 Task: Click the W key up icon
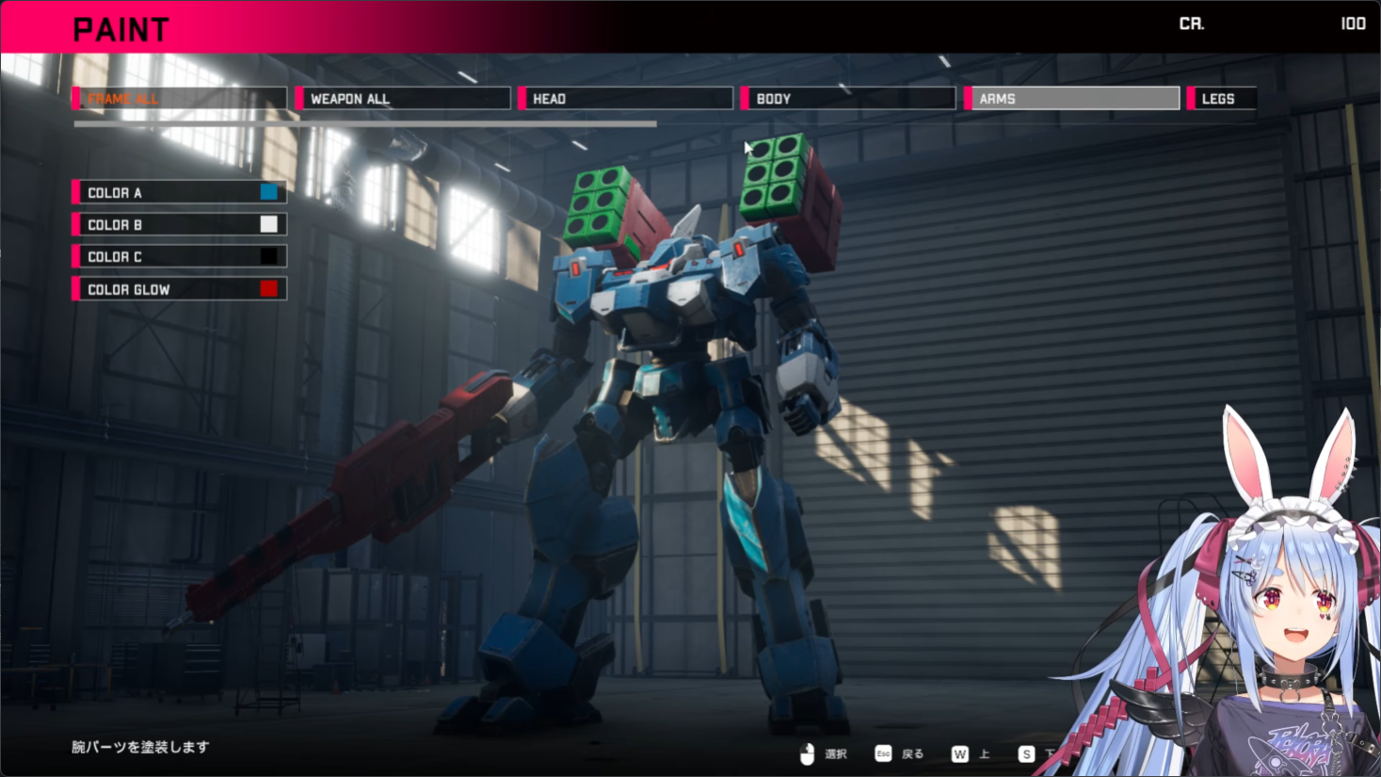959,753
